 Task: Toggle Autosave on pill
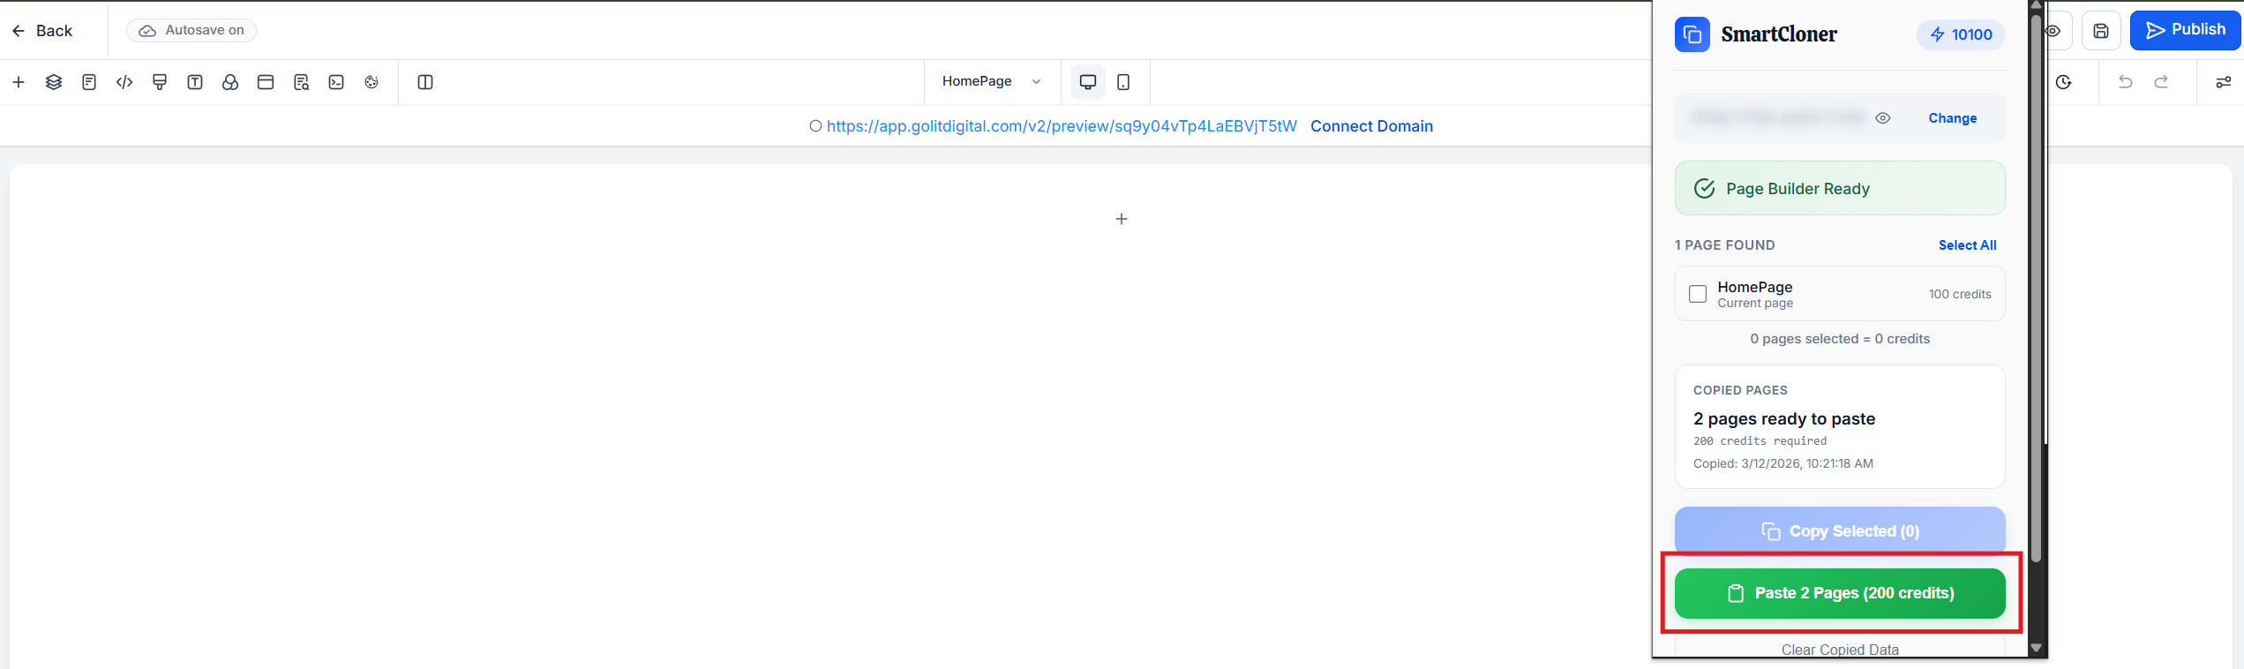(x=191, y=30)
